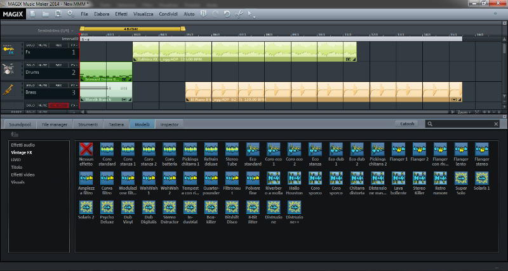Pick the Lava bollente effect preset
The width and height of the screenshot is (508, 271).
399,178
